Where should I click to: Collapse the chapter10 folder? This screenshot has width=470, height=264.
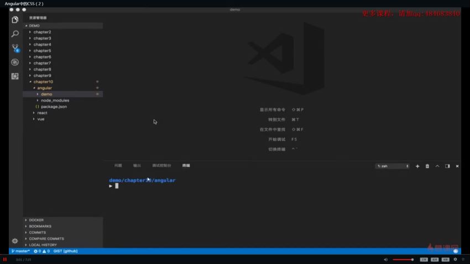point(43,82)
